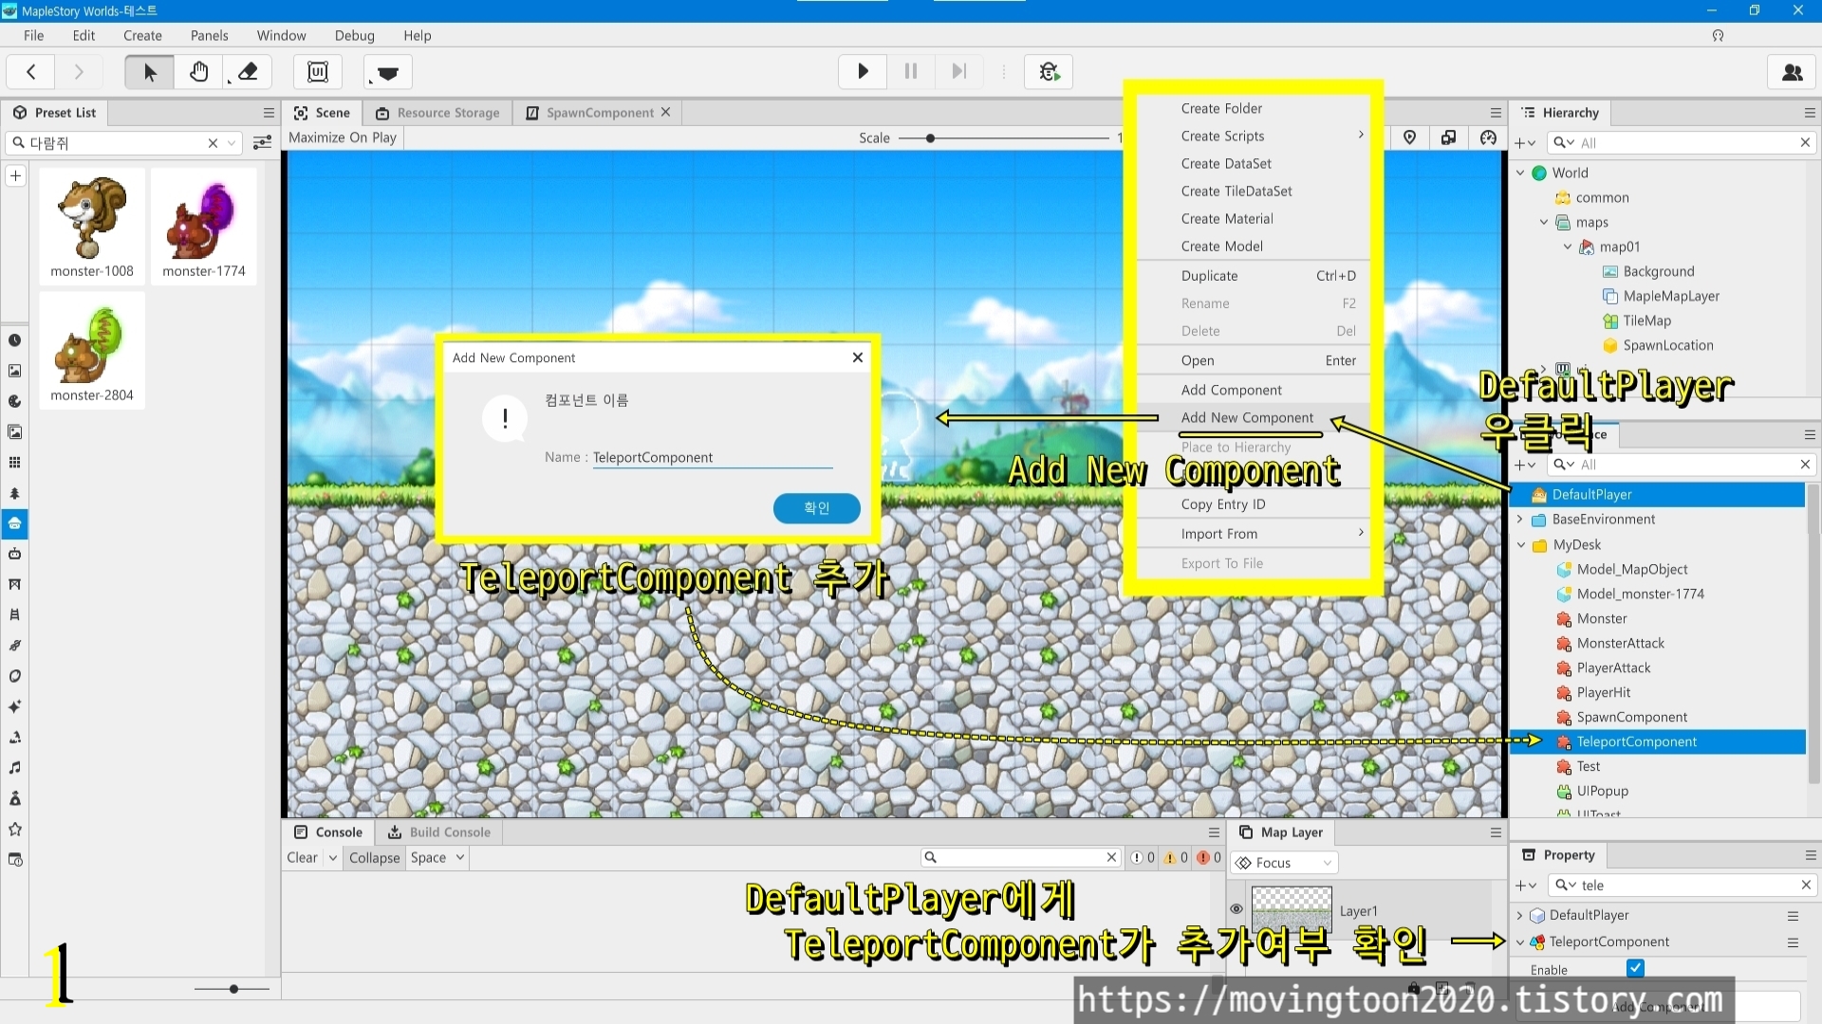The width and height of the screenshot is (1822, 1024).
Task: Click Clear in Console
Action: pos(302,857)
